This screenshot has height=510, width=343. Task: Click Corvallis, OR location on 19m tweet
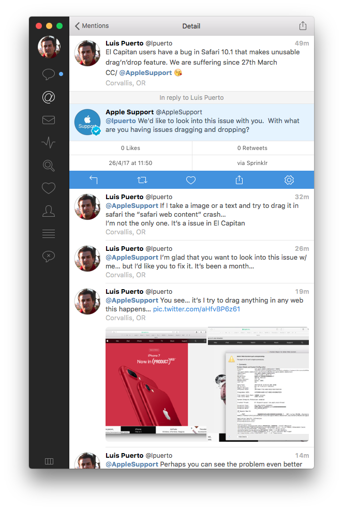pos(126,318)
